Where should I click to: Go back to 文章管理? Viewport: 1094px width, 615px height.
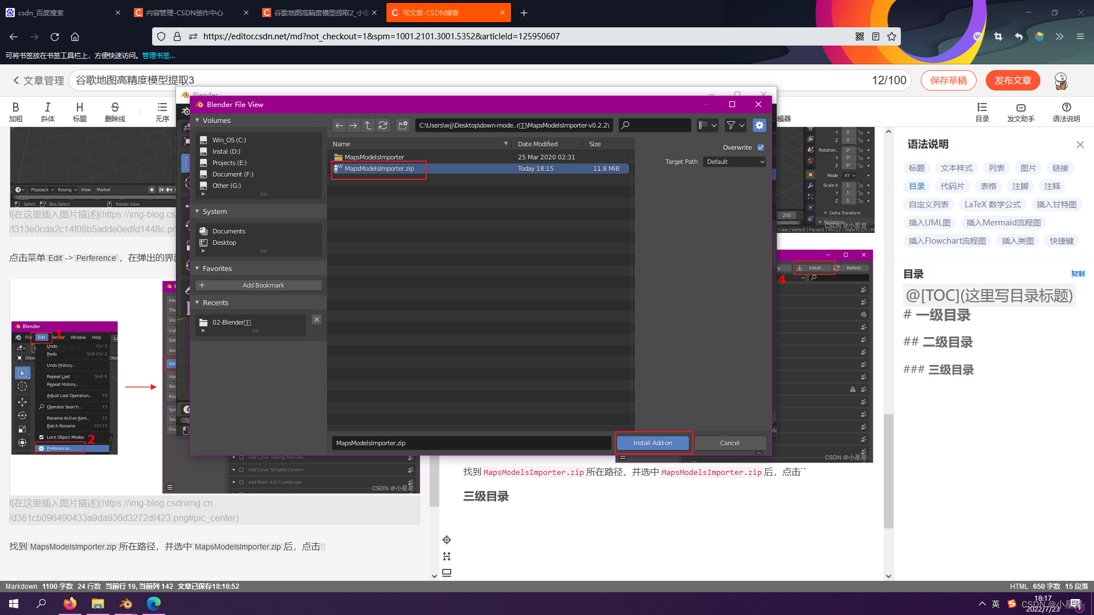(39, 81)
